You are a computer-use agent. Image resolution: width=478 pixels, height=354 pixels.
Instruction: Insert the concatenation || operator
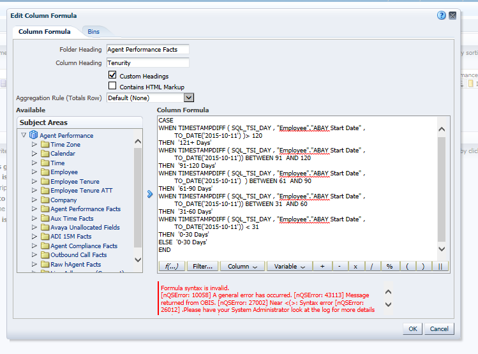(x=440, y=267)
